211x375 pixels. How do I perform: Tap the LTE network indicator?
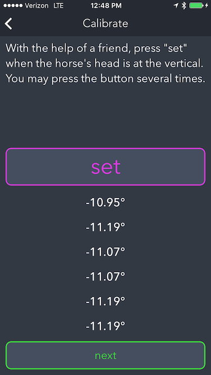click(59, 6)
